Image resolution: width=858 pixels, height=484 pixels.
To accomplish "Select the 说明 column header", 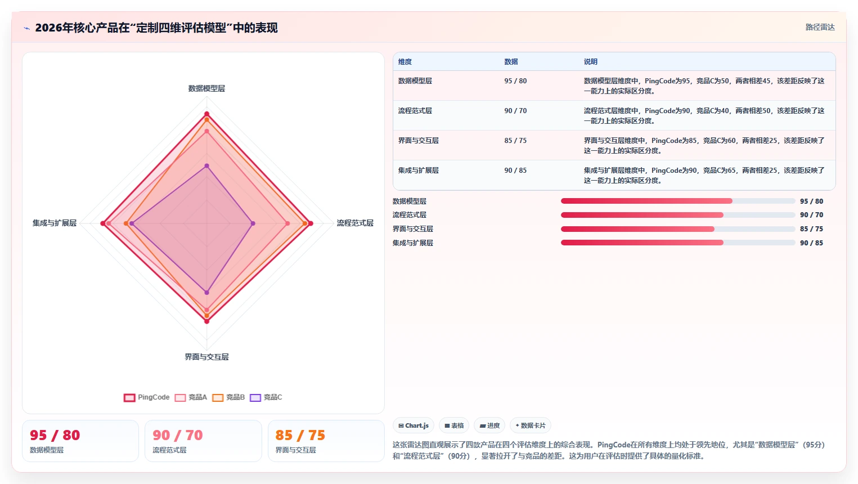I will coord(590,62).
